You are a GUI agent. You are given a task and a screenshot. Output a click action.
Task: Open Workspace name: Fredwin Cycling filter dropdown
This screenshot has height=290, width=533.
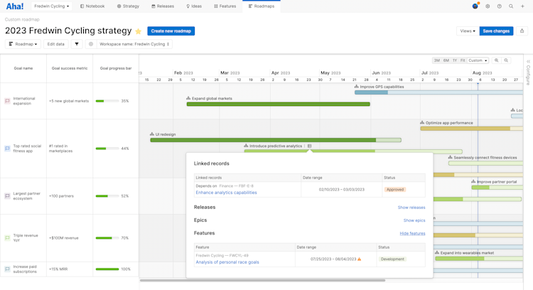[x=134, y=44]
